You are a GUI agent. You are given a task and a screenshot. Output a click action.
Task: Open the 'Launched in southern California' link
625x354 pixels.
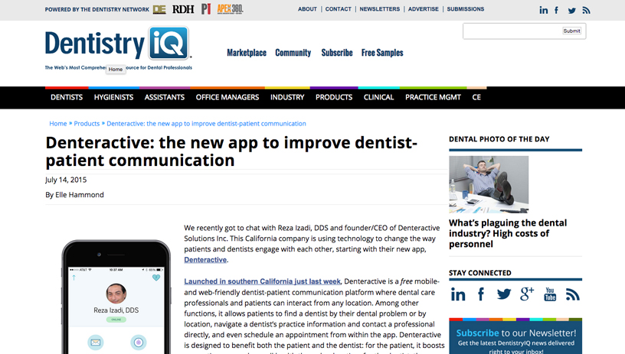point(262,281)
